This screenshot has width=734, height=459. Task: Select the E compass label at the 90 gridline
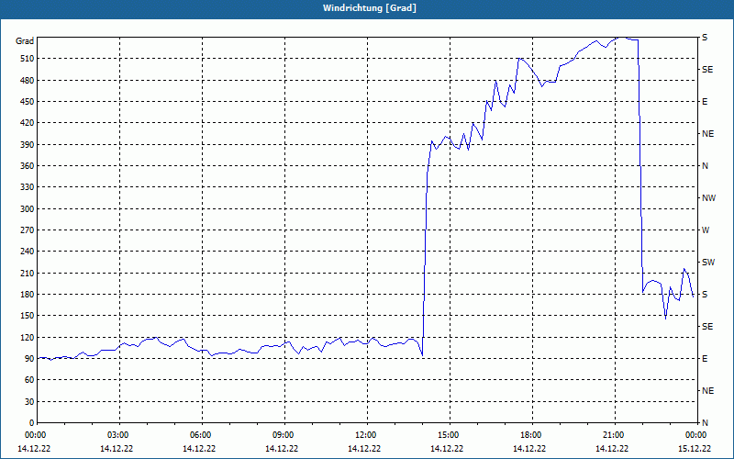pyautogui.click(x=705, y=359)
